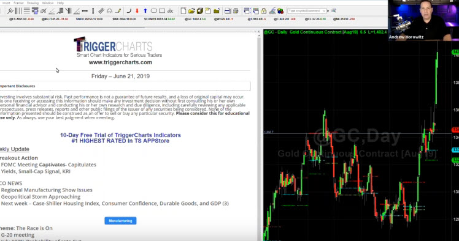Click the colored balls icon
Screen dimensions: 459x241
pyautogui.click(x=280, y=11)
